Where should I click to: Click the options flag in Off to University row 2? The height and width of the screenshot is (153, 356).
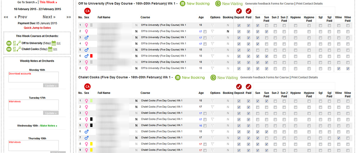213,31
